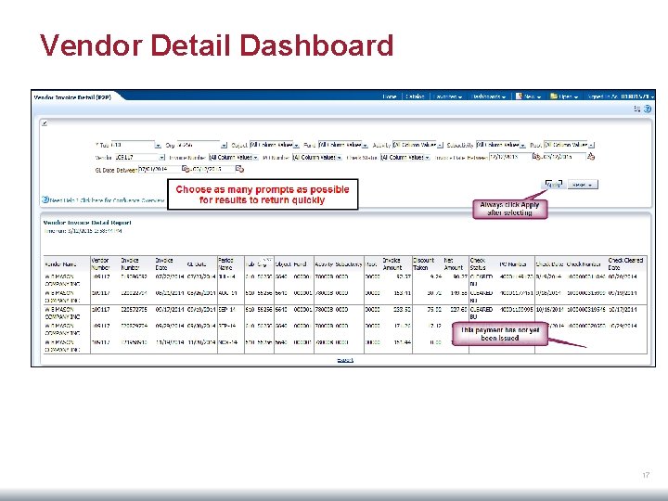Click the GL Date Between start field
The image size is (668, 501).
(160, 169)
